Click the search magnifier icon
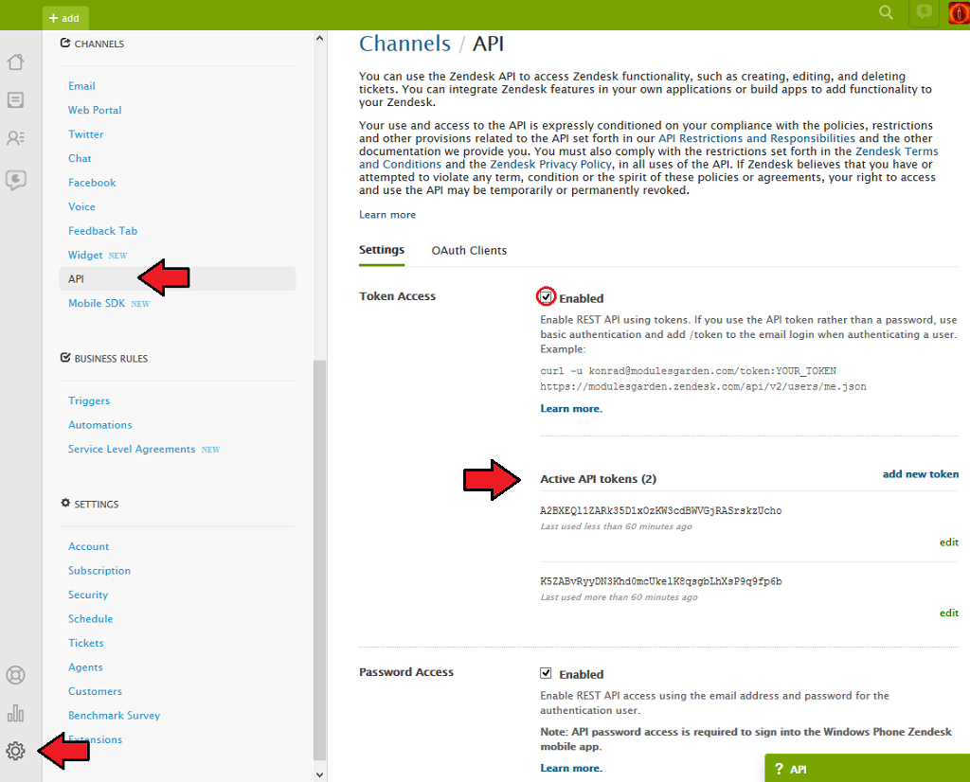This screenshot has height=782, width=970. [x=886, y=13]
